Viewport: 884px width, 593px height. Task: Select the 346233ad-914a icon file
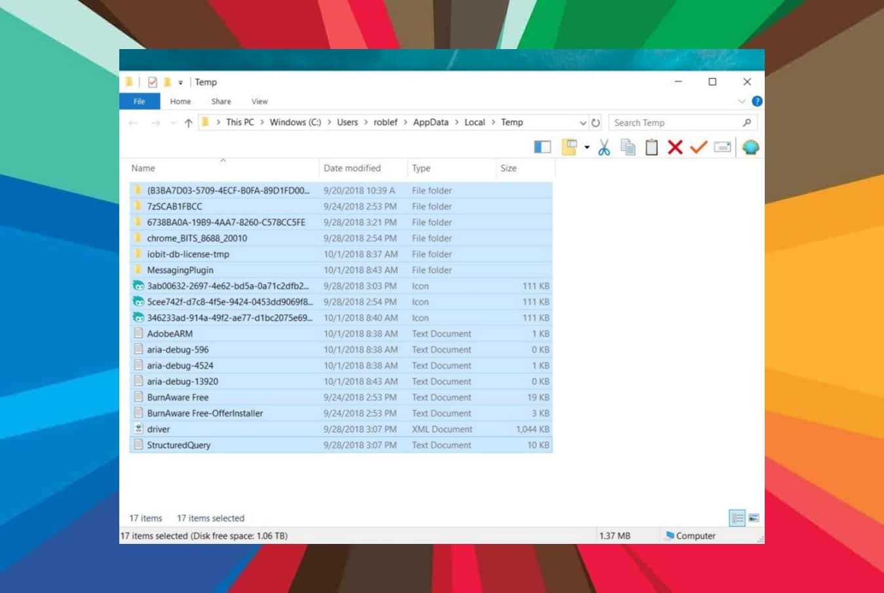(x=341, y=317)
